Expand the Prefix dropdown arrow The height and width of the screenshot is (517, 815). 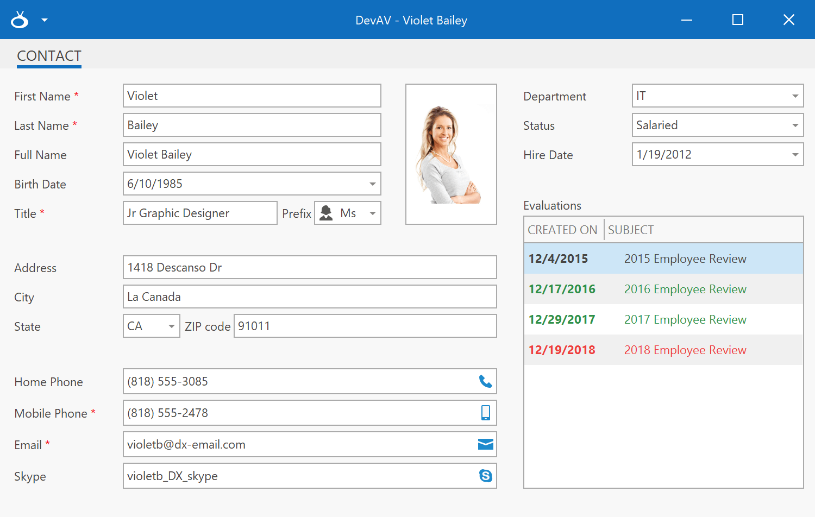372,213
